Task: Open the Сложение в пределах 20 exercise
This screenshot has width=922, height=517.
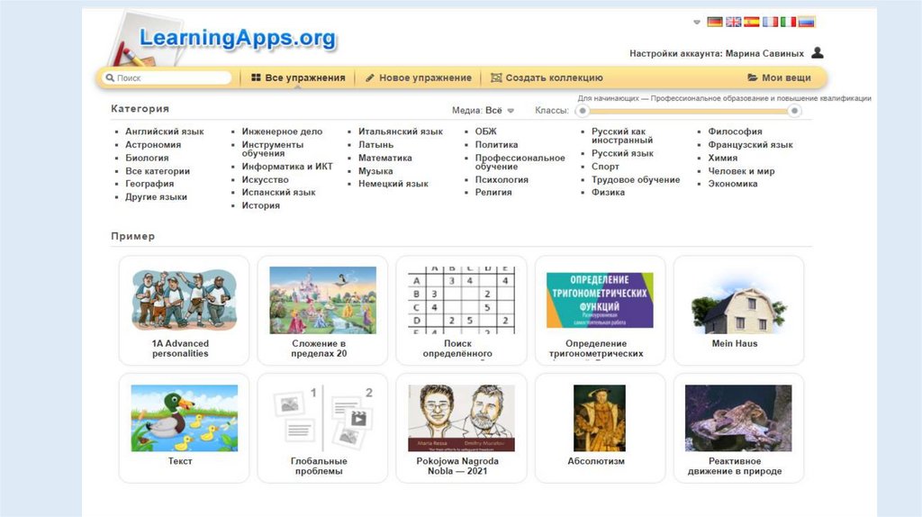Action: click(322, 310)
